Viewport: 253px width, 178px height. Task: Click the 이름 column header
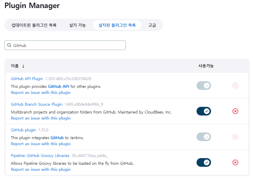15,66
